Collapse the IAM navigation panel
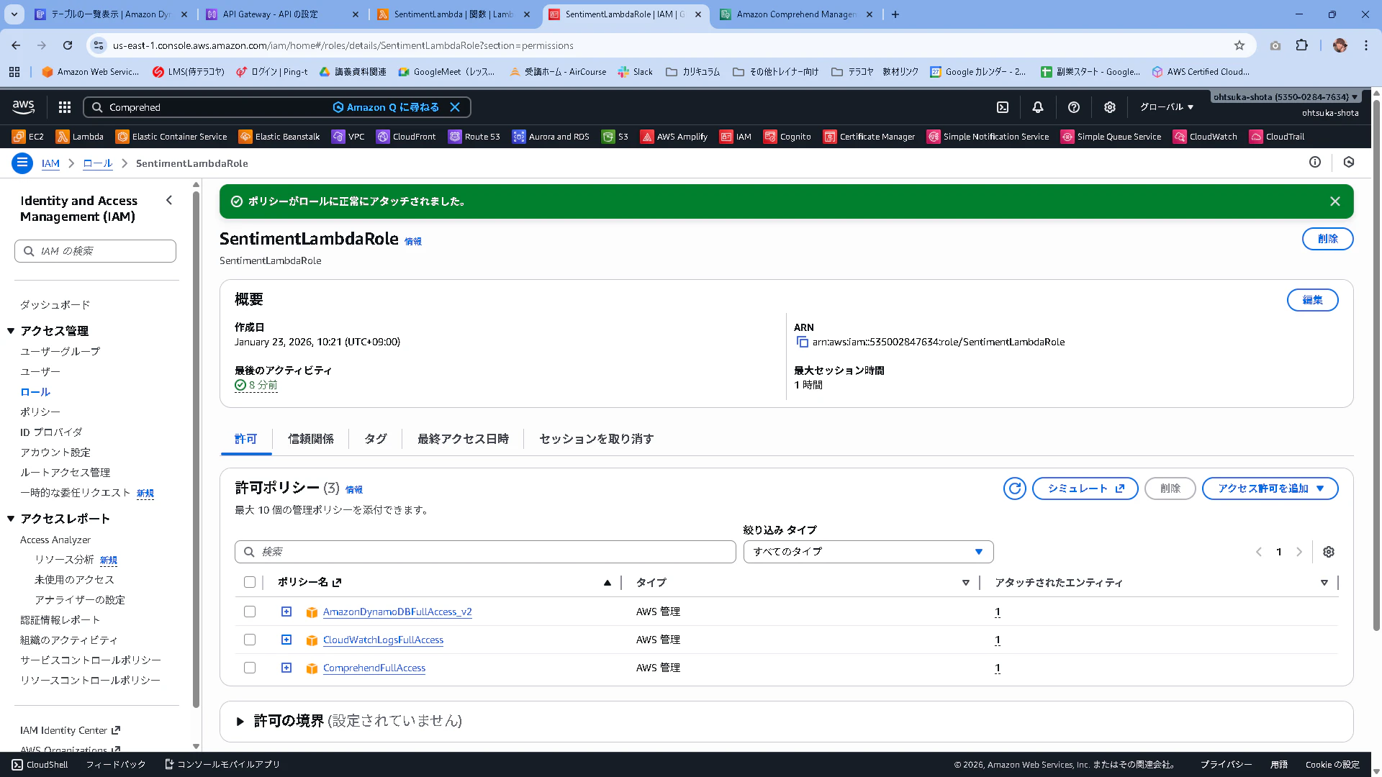The height and width of the screenshot is (777, 1382). point(169,201)
